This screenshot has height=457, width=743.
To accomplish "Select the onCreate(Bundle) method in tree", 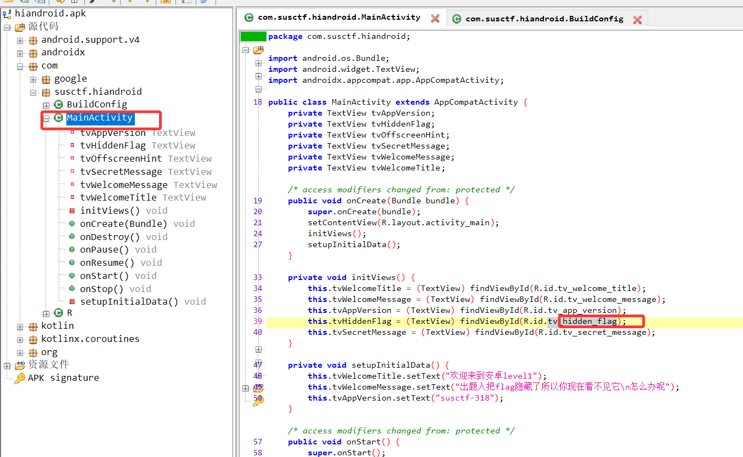I will click(x=123, y=224).
